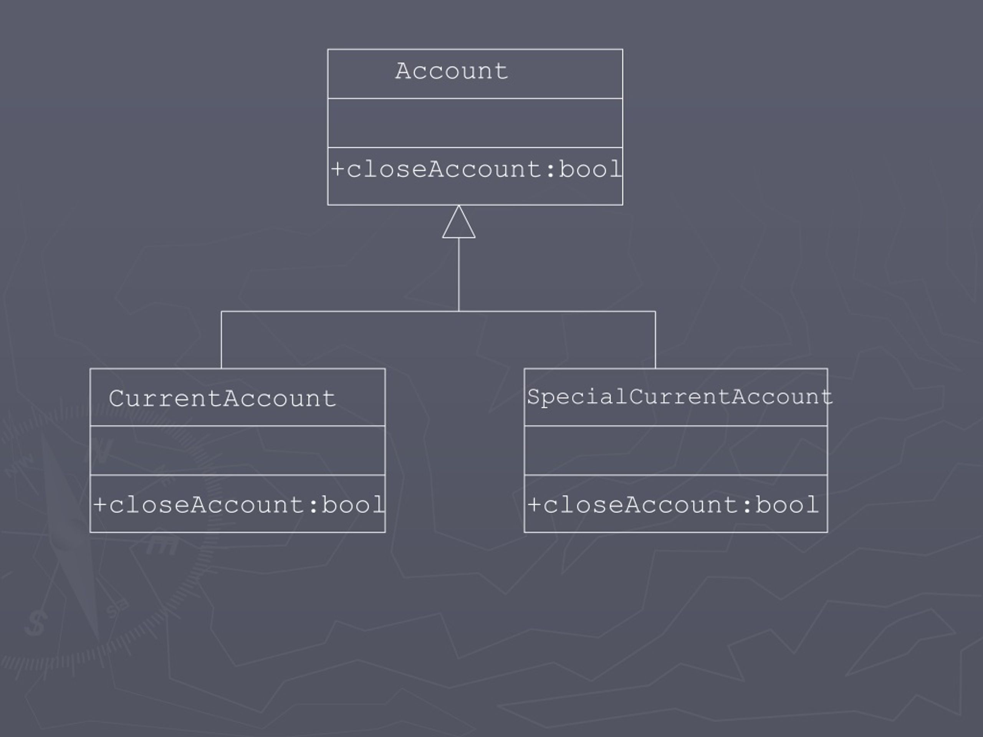This screenshot has height=737, width=983.
Task: Click the connector line above CurrentAccount
Action: [x=221, y=340]
